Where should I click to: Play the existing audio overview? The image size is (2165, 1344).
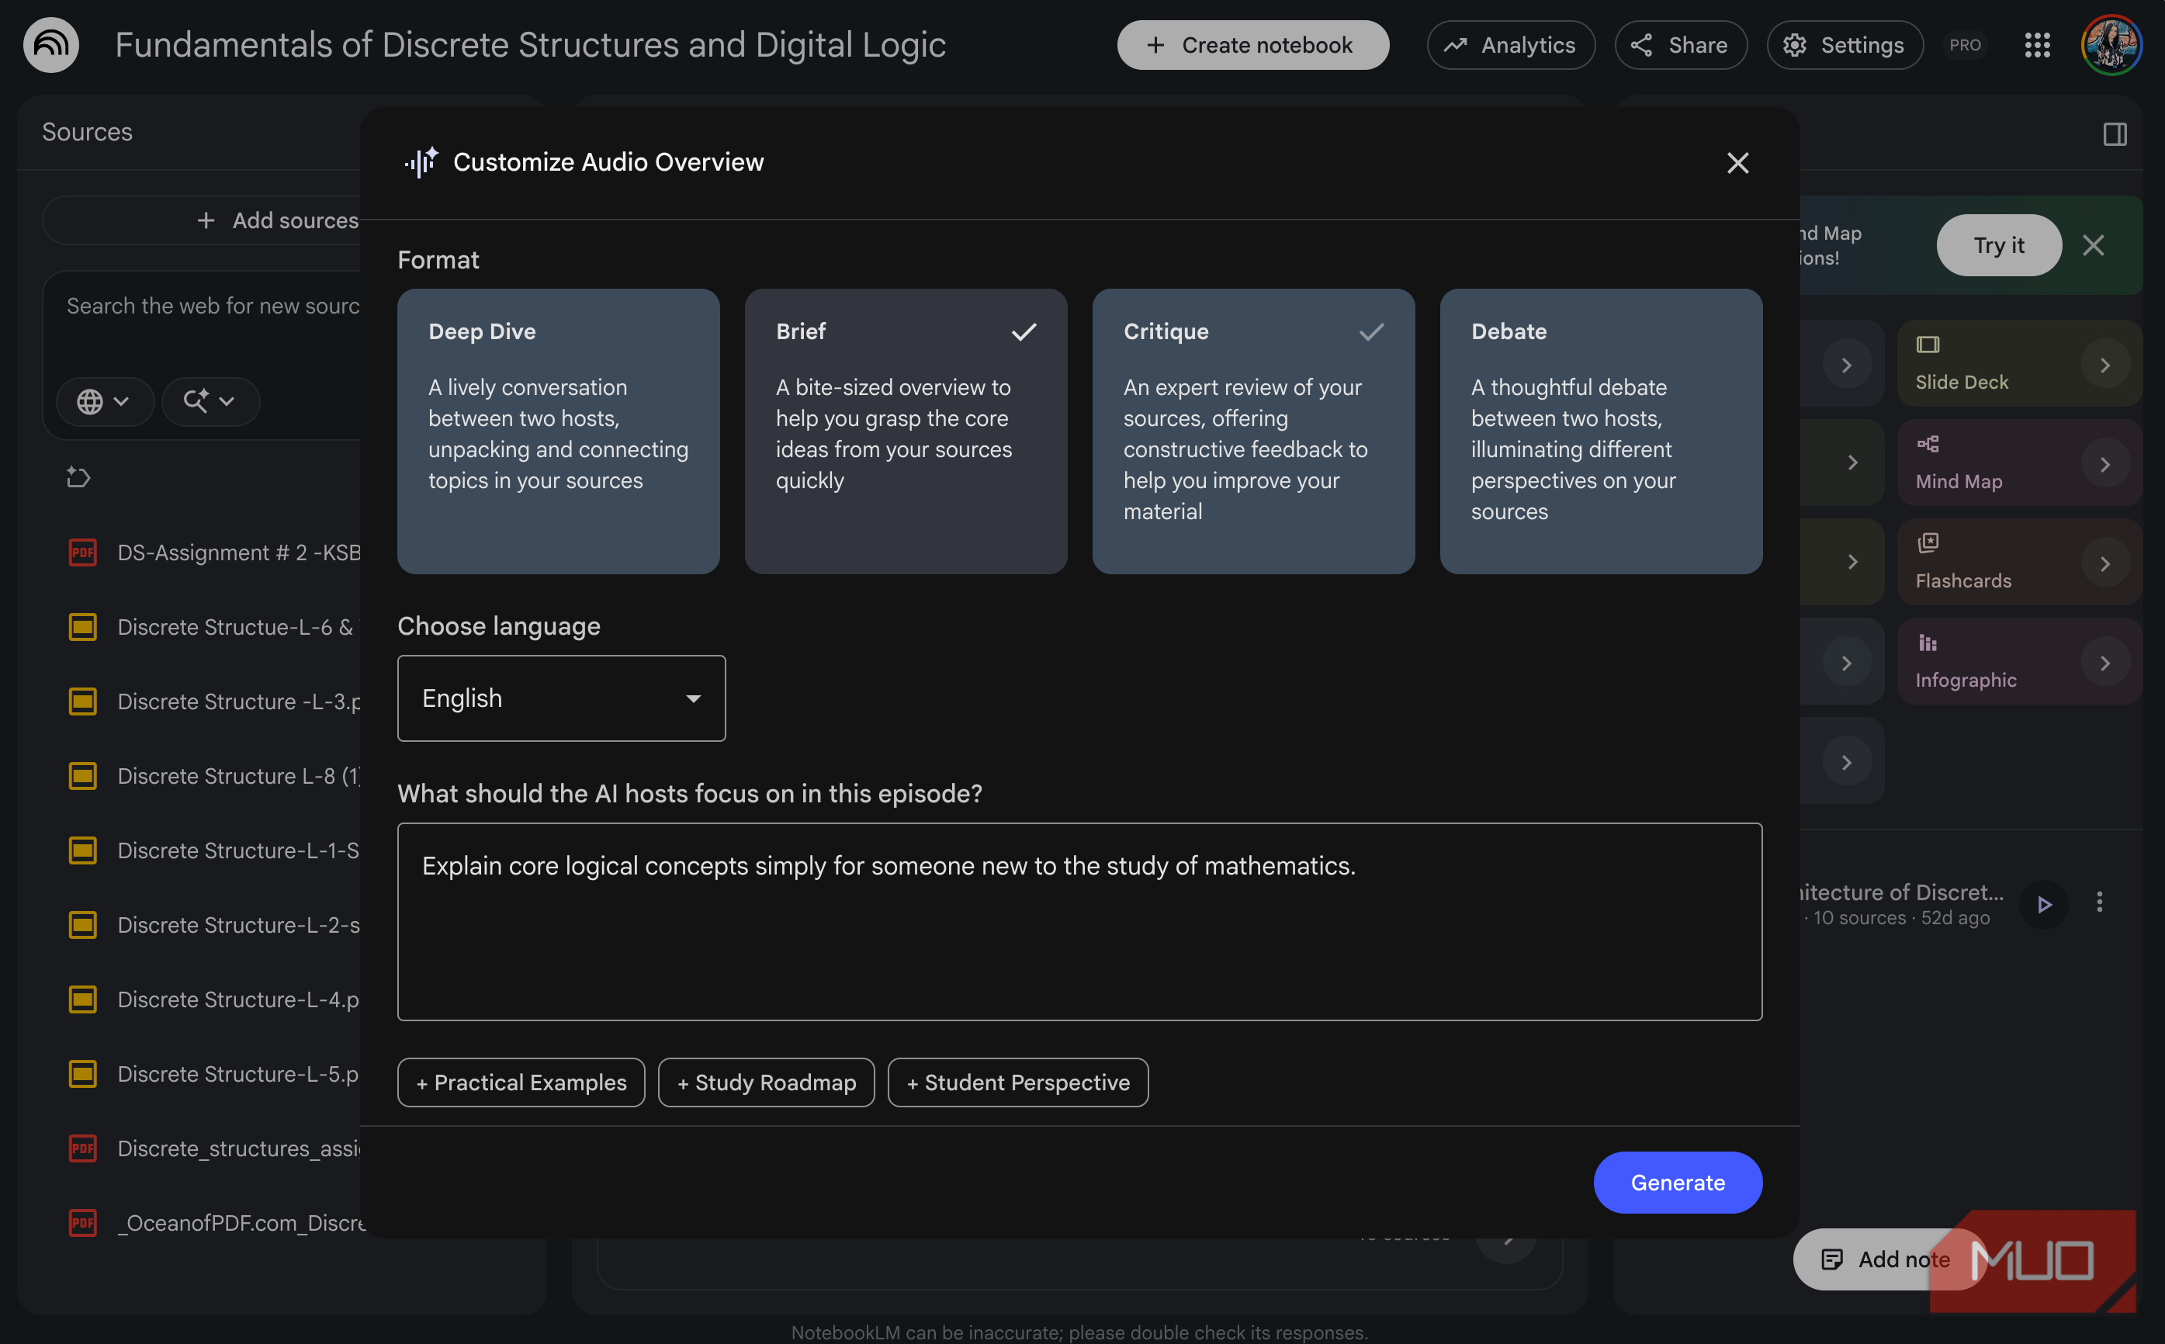click(x=2044, y=904)
